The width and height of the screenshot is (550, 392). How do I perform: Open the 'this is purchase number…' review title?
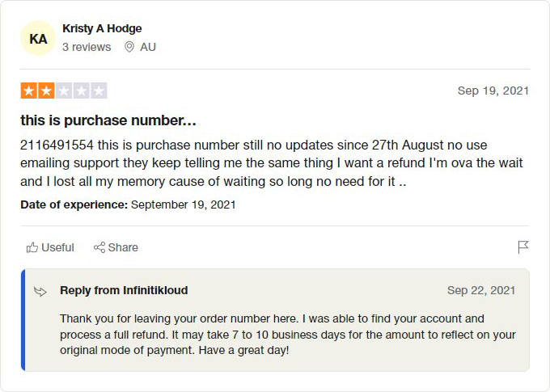[x=108, y=120]
